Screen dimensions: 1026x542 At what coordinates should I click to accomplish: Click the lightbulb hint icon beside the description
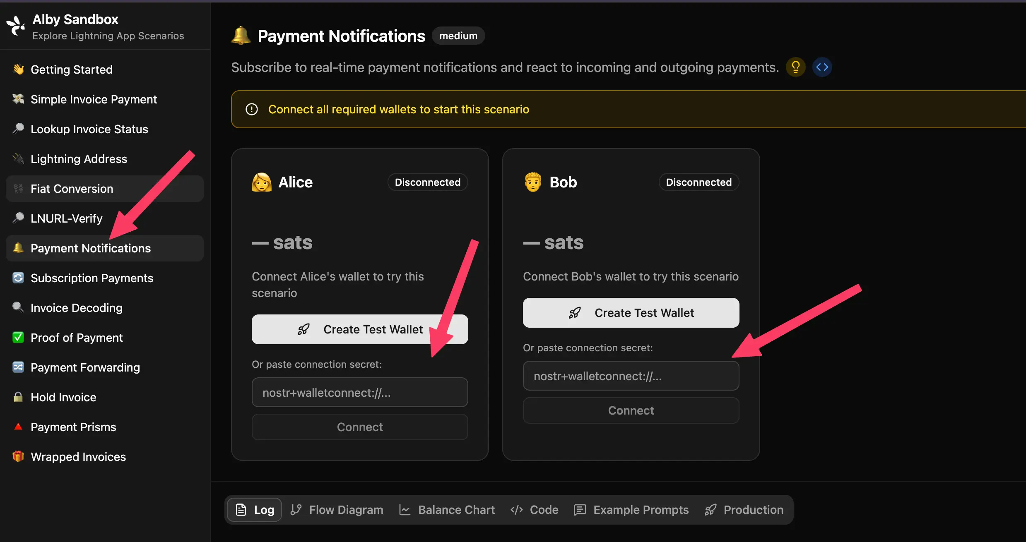coord(795,67)
